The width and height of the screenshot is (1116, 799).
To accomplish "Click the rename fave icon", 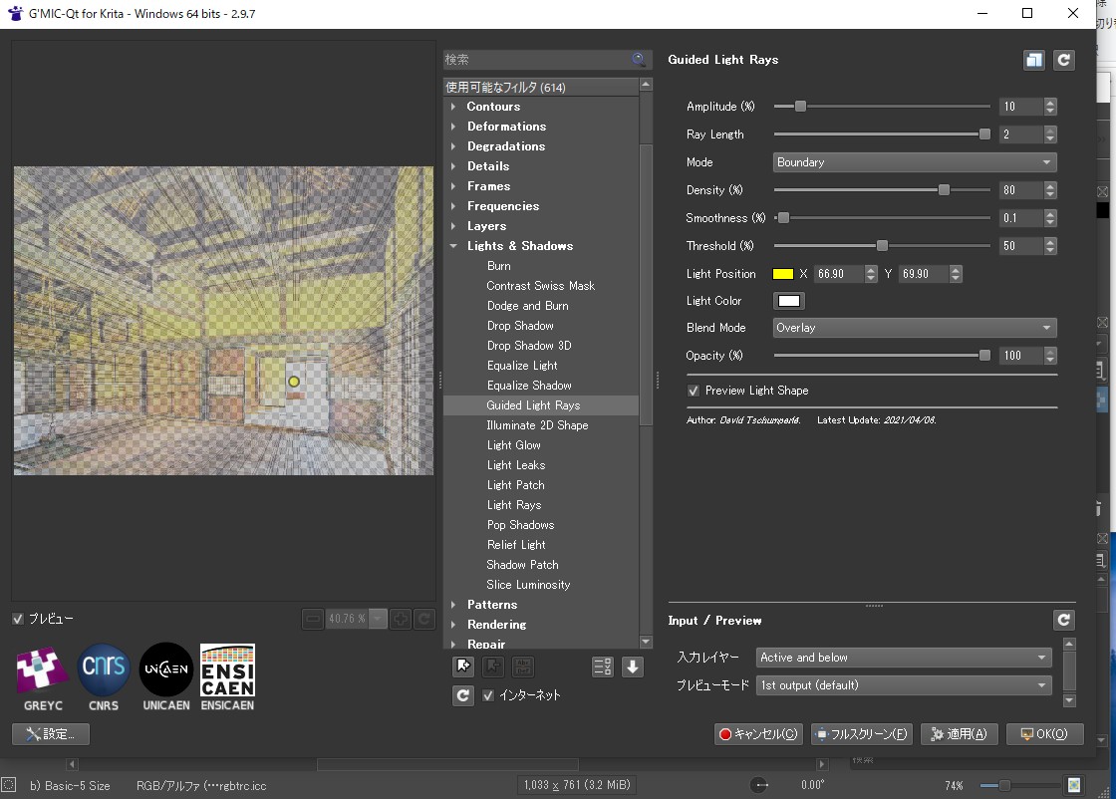I will coord(523,666).
